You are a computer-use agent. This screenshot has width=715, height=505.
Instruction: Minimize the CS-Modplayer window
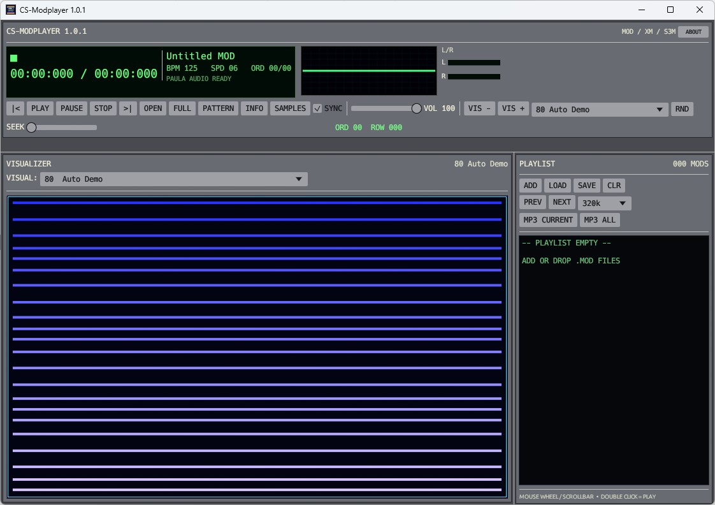[642, 10]
